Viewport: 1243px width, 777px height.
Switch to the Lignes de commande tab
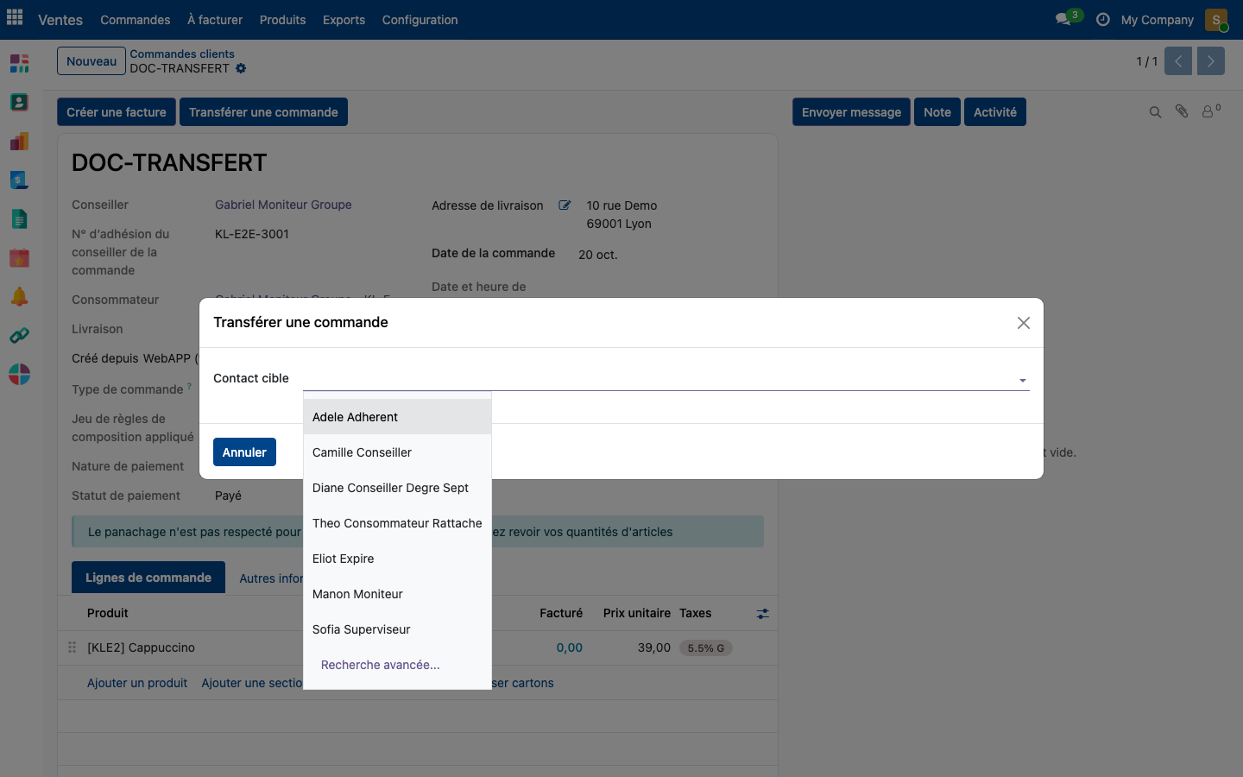click(x=148, y=578)
